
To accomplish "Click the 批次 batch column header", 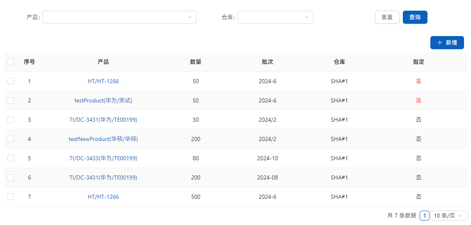I will click(267, 62).
